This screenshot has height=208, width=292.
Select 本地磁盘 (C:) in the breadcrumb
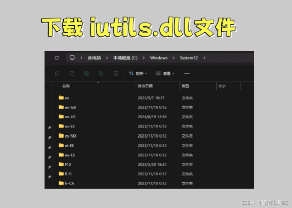(x=125, y=58)
